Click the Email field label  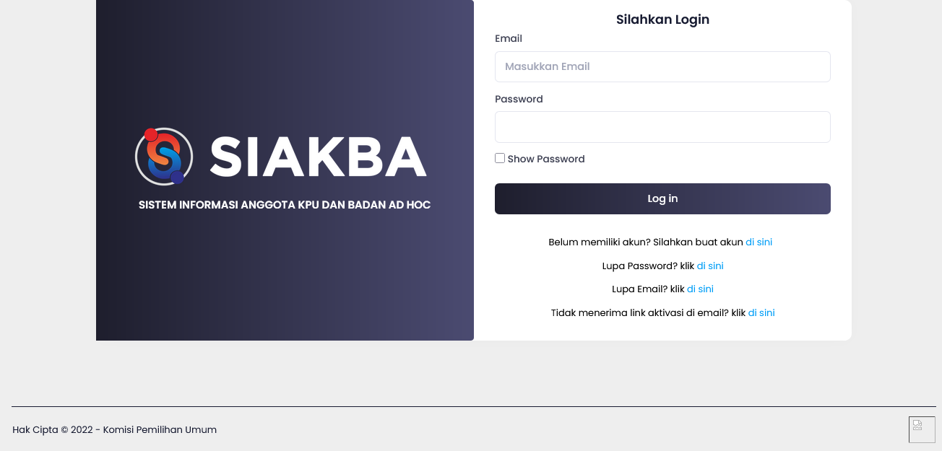(508, 38)
